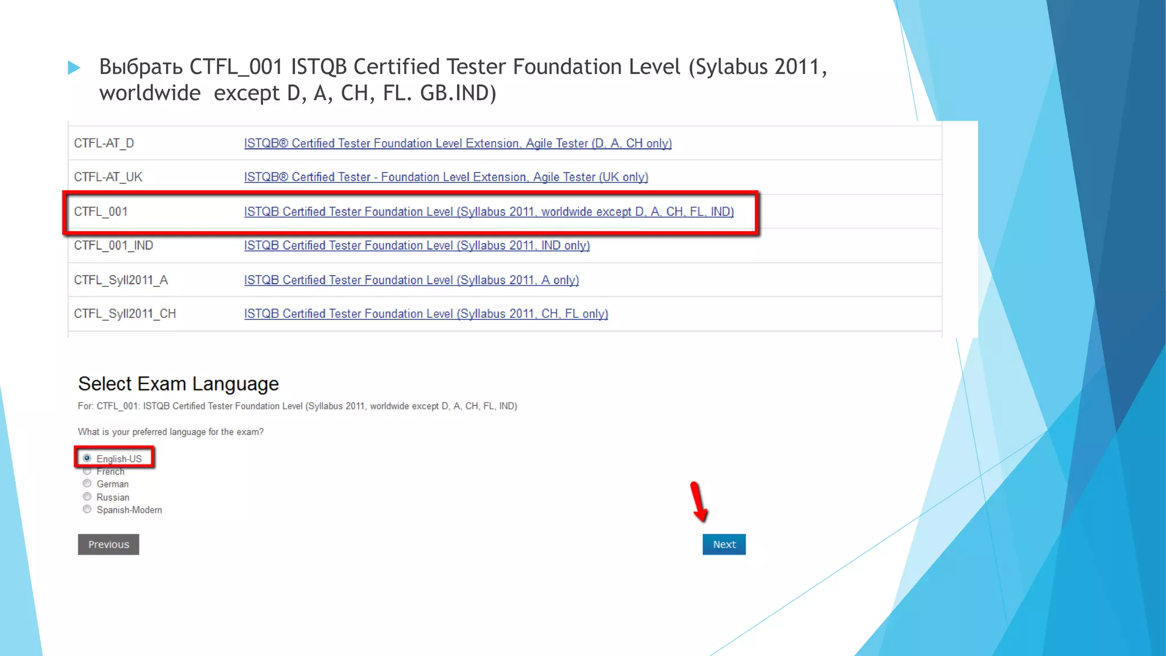Select the Russian language radio button
Screen dimensions: 1166x656
[87, 497]
